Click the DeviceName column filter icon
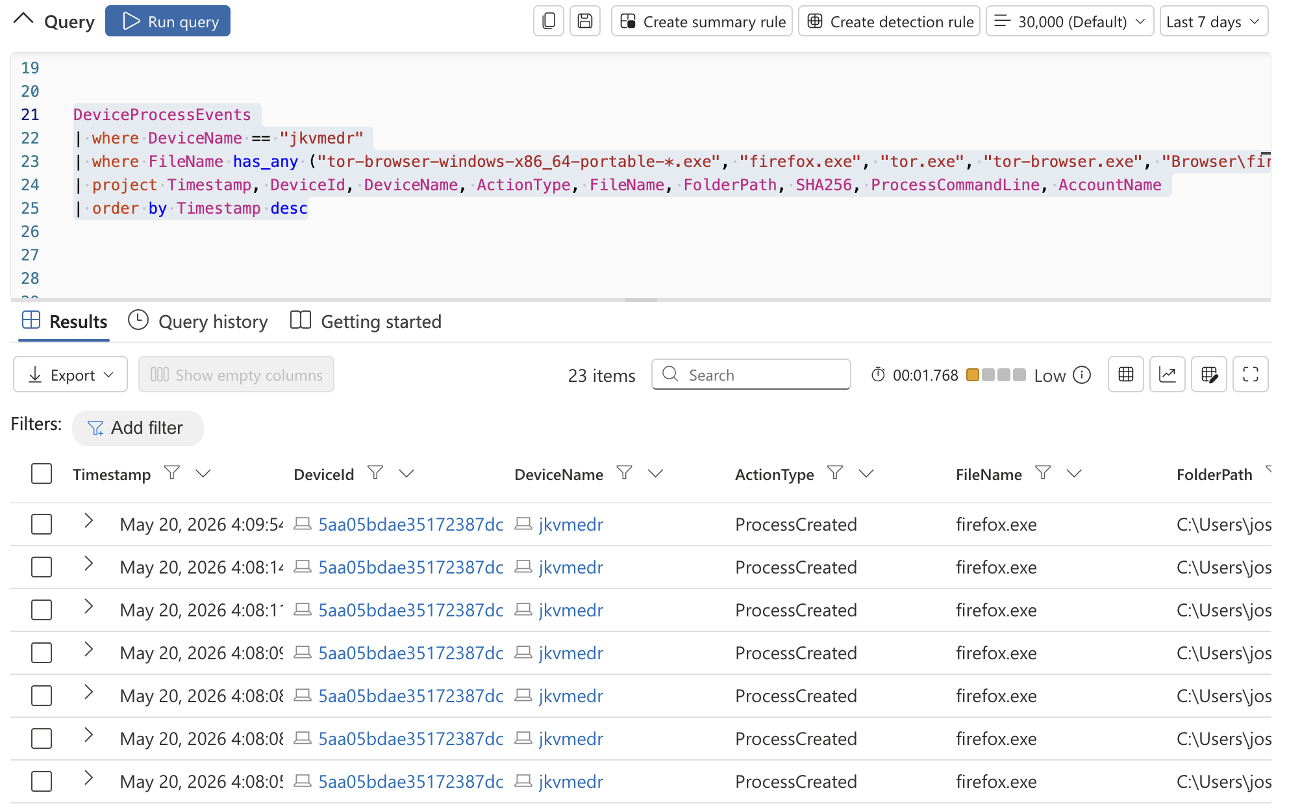 pyautogui.click(x=625, y=473)
